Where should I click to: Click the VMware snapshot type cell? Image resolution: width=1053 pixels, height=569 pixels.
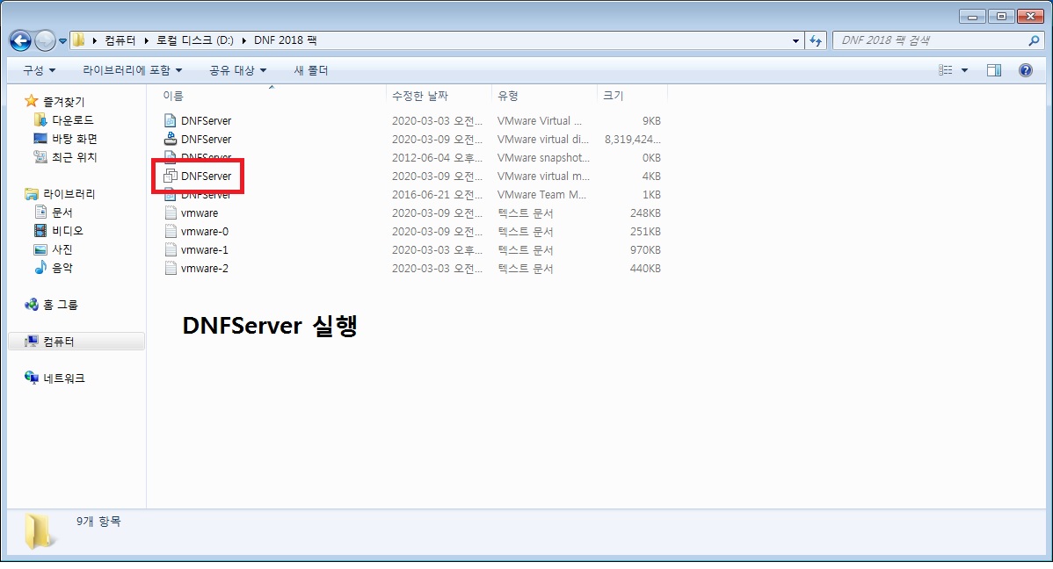(543, 158)
